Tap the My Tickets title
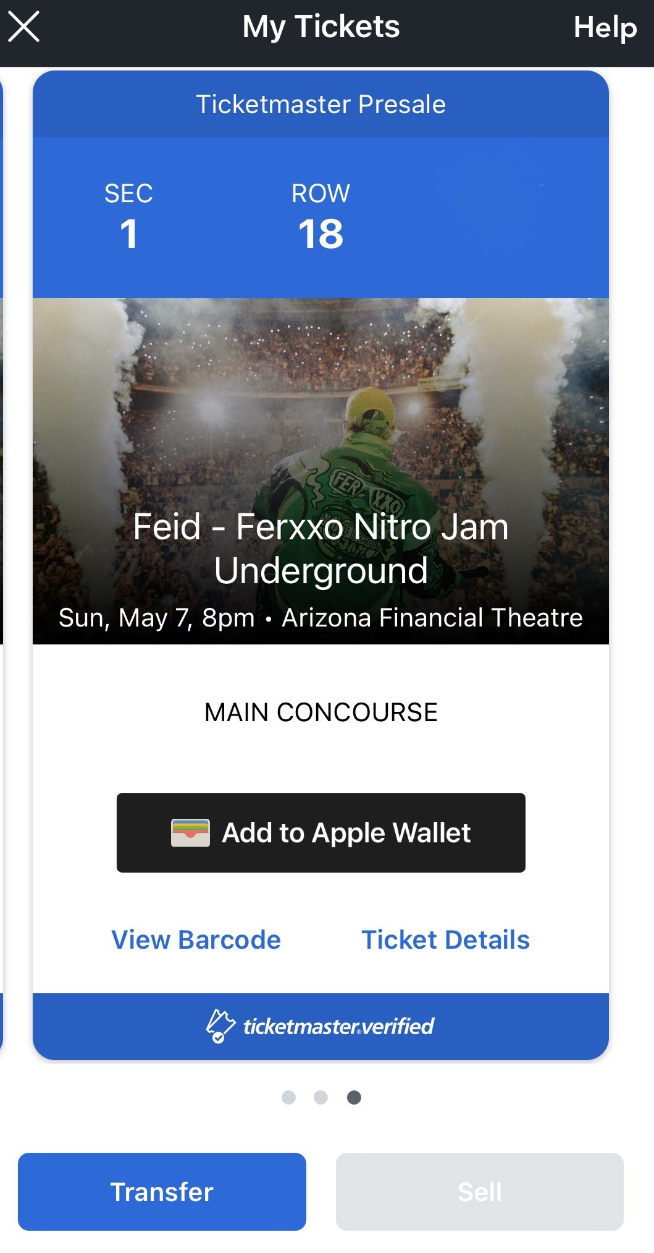654x1253 pixels. 321,27
